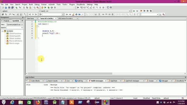The width and height of the screenshot is (187, 105).
Task: Click the Break debugger pause icon
Action: 100,8
